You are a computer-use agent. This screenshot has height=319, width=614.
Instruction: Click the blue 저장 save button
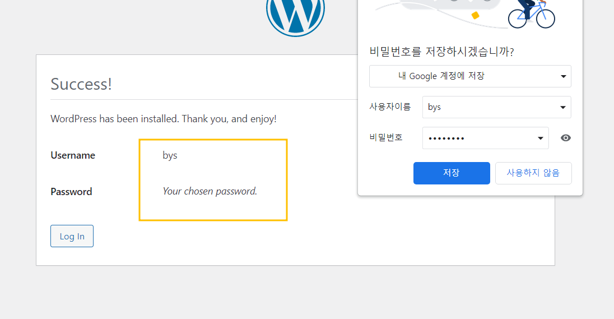[x=452, y=173]
